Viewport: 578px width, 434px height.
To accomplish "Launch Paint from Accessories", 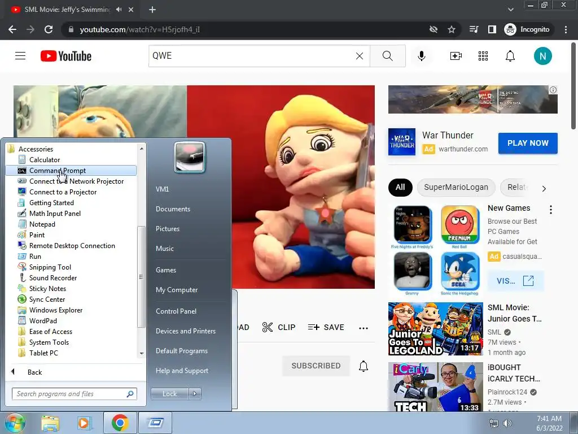I will point(71,235).
